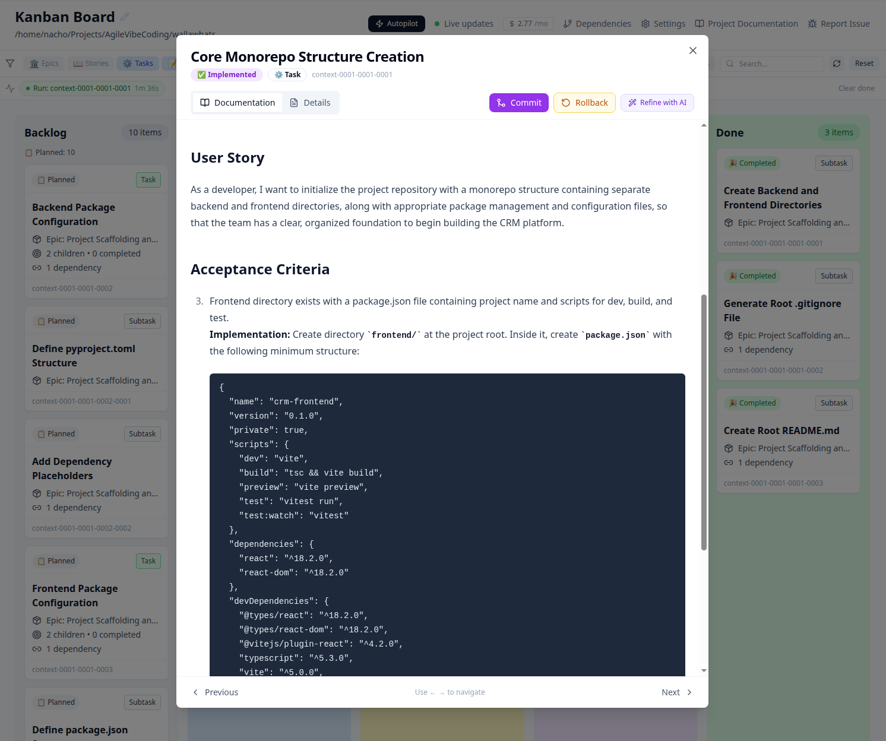Rollback the Core Monorepo changes
Image resolution: width=886 pixels, height=741 pixels.
(584, 102)
